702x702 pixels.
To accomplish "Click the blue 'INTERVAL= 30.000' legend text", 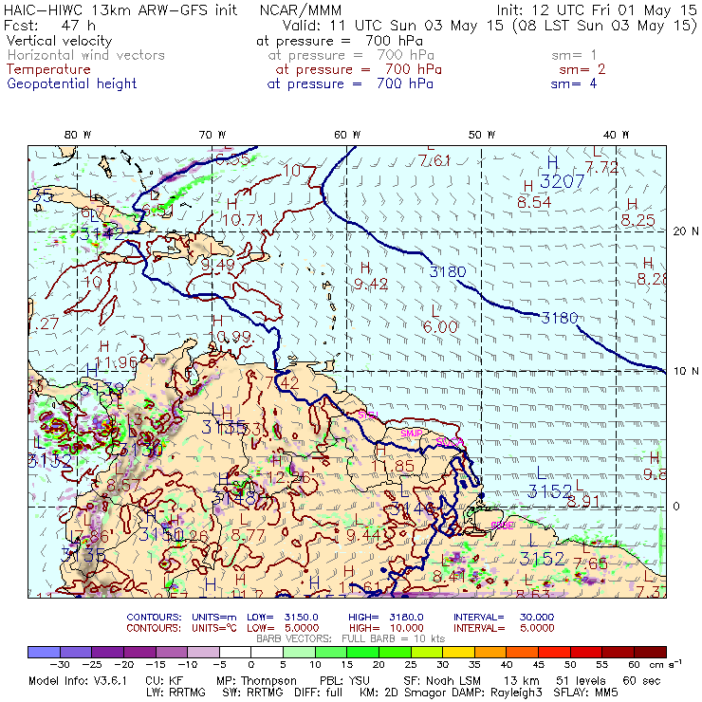I will (504, 618).
